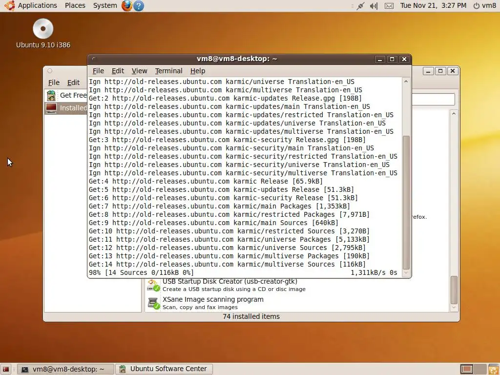The width and height of the screenshot is (500, 375).
Task: Open the terminal Help menu
Action: tap(198, 71)
